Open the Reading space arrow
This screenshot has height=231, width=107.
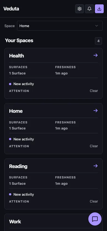pos(96,166)
